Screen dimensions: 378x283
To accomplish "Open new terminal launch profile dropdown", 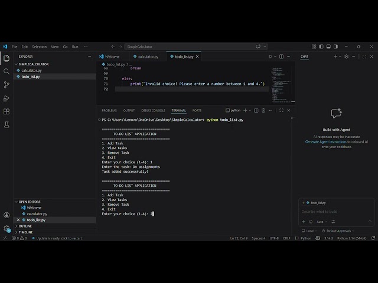I will [x=250, y=110].
